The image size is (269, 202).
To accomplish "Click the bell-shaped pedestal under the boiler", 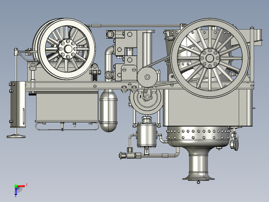I will click(198, 165).
